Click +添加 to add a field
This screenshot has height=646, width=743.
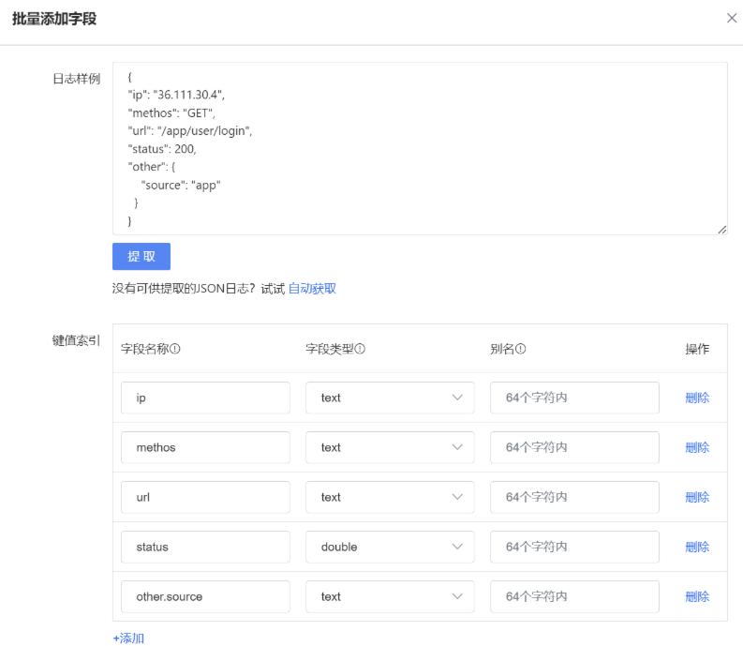coord(128,638)
